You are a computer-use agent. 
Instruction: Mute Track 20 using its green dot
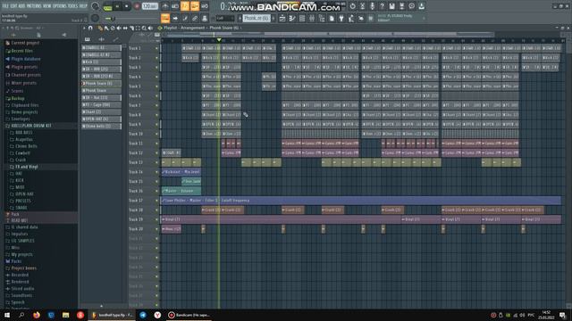click(x=157, y=229)
